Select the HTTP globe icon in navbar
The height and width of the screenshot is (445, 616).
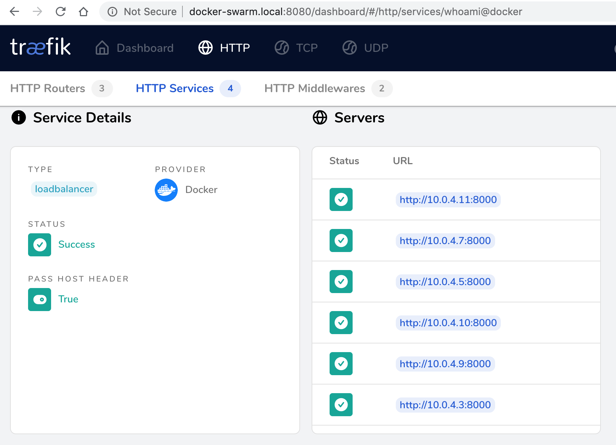pyautogui.click(x=206, y=47)
